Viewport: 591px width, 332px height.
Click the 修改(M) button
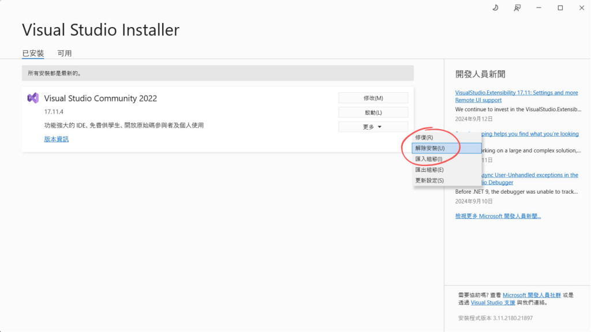(373, 98)
